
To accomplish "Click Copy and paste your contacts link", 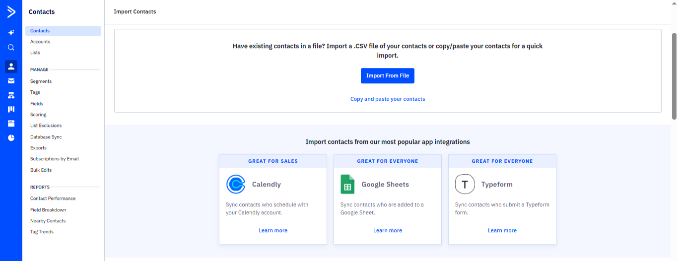I will point(388,99).
